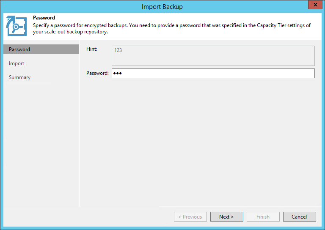
Task: Click the "Hint:" field label
Action: (x=92, y=49)
